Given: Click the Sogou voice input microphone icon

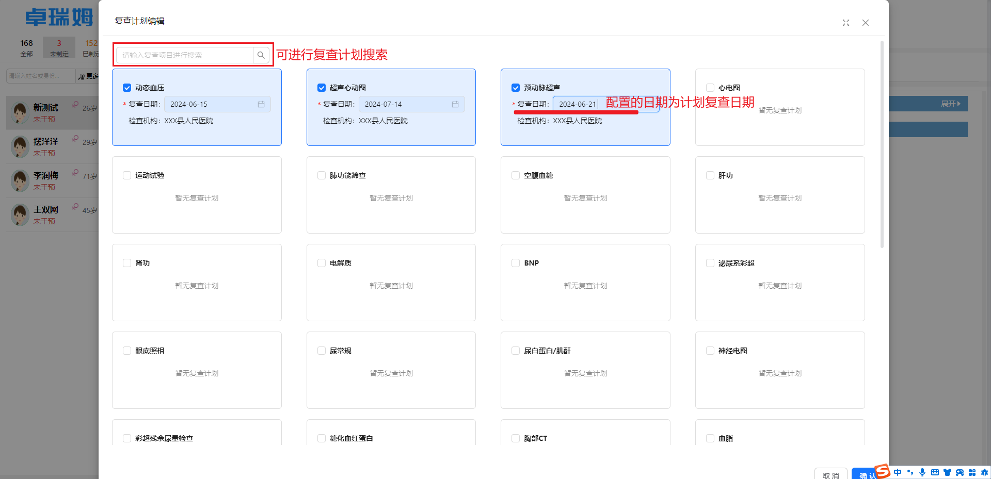Looking at the screenshot, I should [x=922, y=472].
